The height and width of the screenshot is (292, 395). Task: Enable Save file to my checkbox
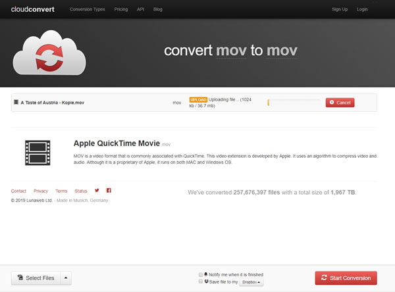click(201, 281)
